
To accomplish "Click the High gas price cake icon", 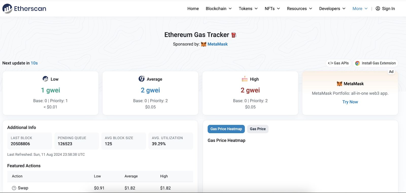I will click(x=245, y=79).
